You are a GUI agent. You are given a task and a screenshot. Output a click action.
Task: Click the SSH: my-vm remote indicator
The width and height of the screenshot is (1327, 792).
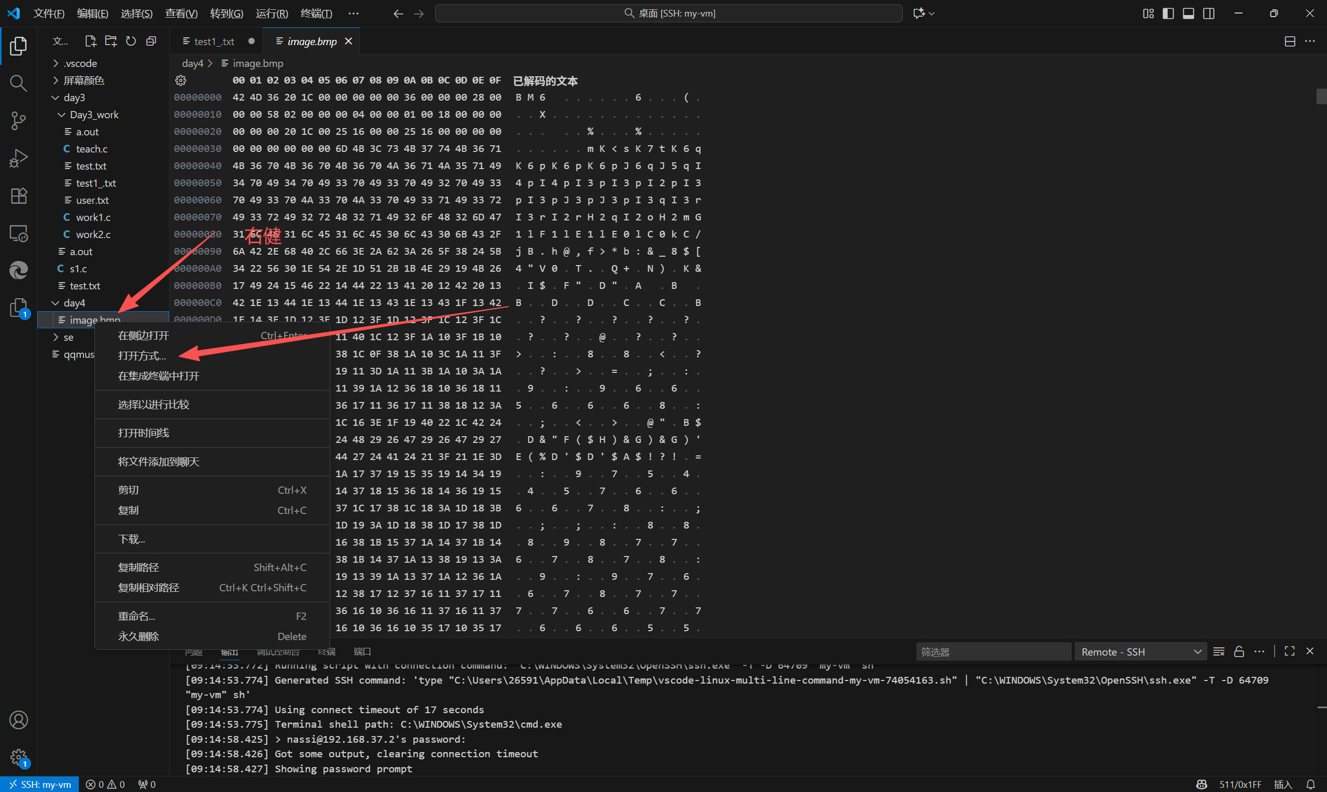pyautogui.click(x=40, y=784)
